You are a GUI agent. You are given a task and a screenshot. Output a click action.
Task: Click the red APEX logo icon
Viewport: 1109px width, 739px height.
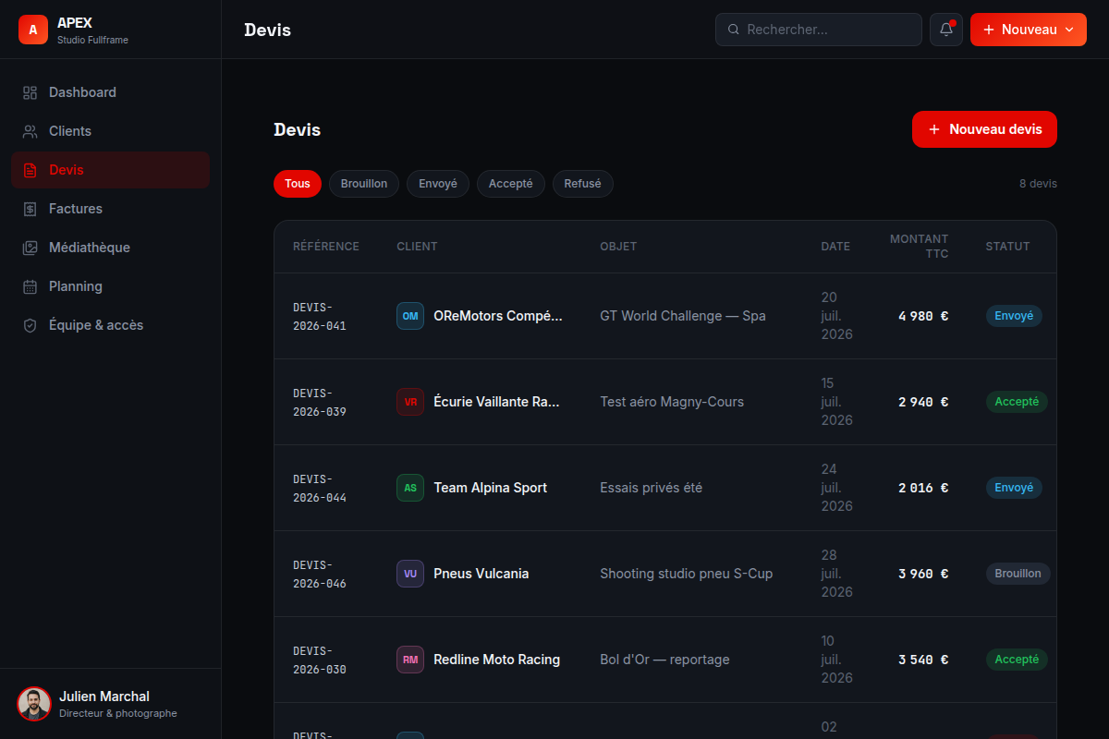click(33, 30)
